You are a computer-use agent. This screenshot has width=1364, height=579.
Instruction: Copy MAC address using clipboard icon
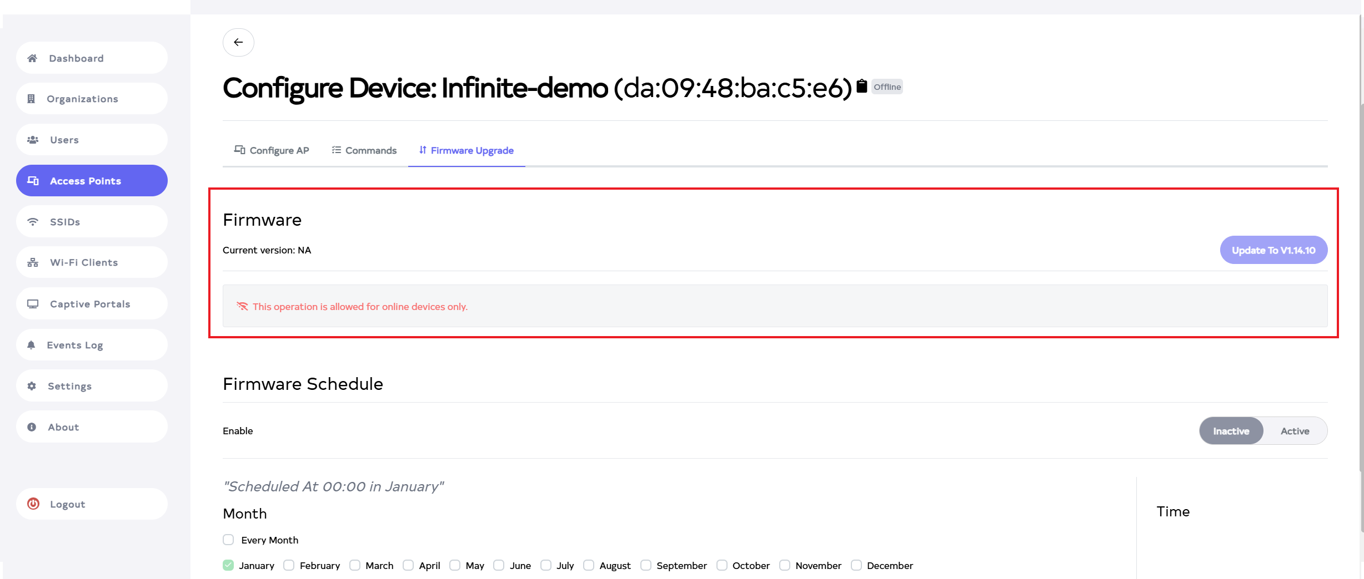click(861, 86)
